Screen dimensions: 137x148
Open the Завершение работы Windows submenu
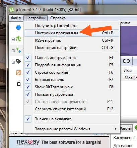pyautogui.click(x=72, y=129)
